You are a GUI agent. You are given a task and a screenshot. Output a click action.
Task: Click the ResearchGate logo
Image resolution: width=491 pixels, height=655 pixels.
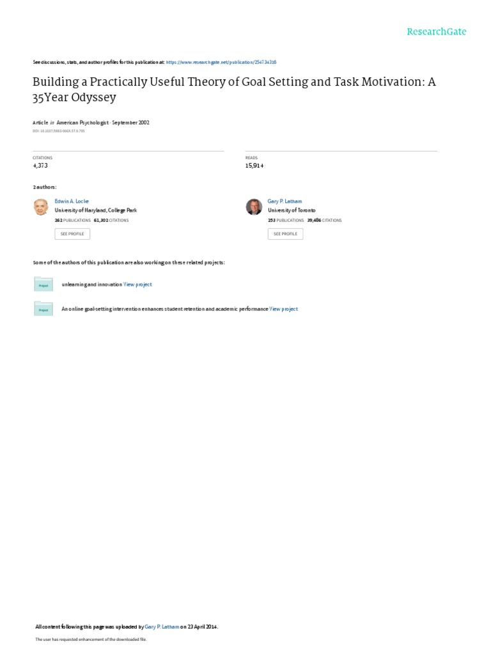tap(437, 31)
